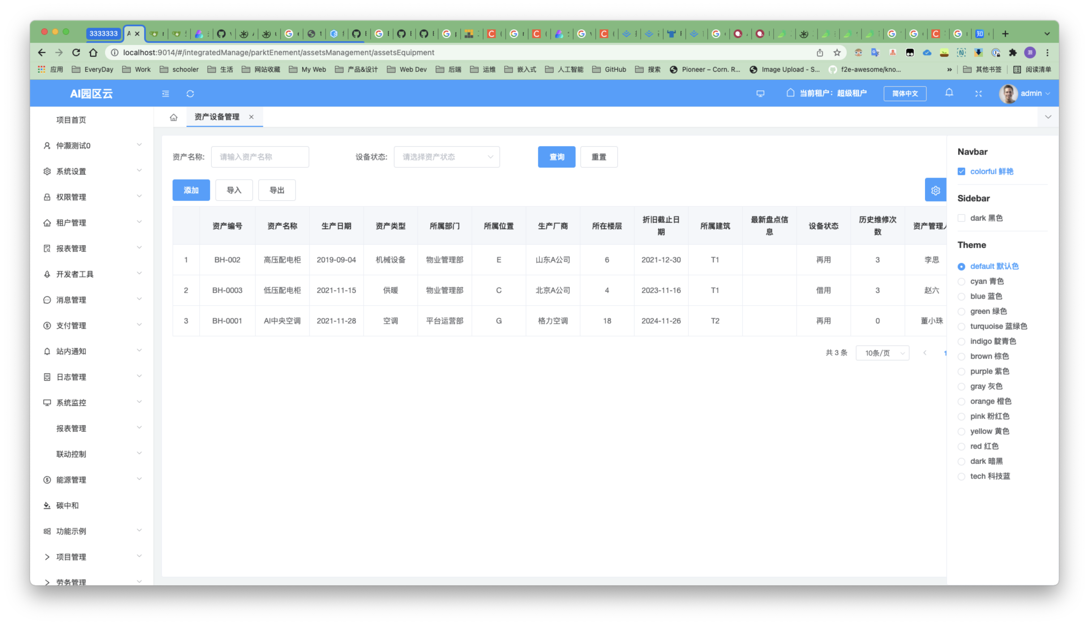
Task: Focus the 资产名称 input field
Action: (x=260, y=157)
